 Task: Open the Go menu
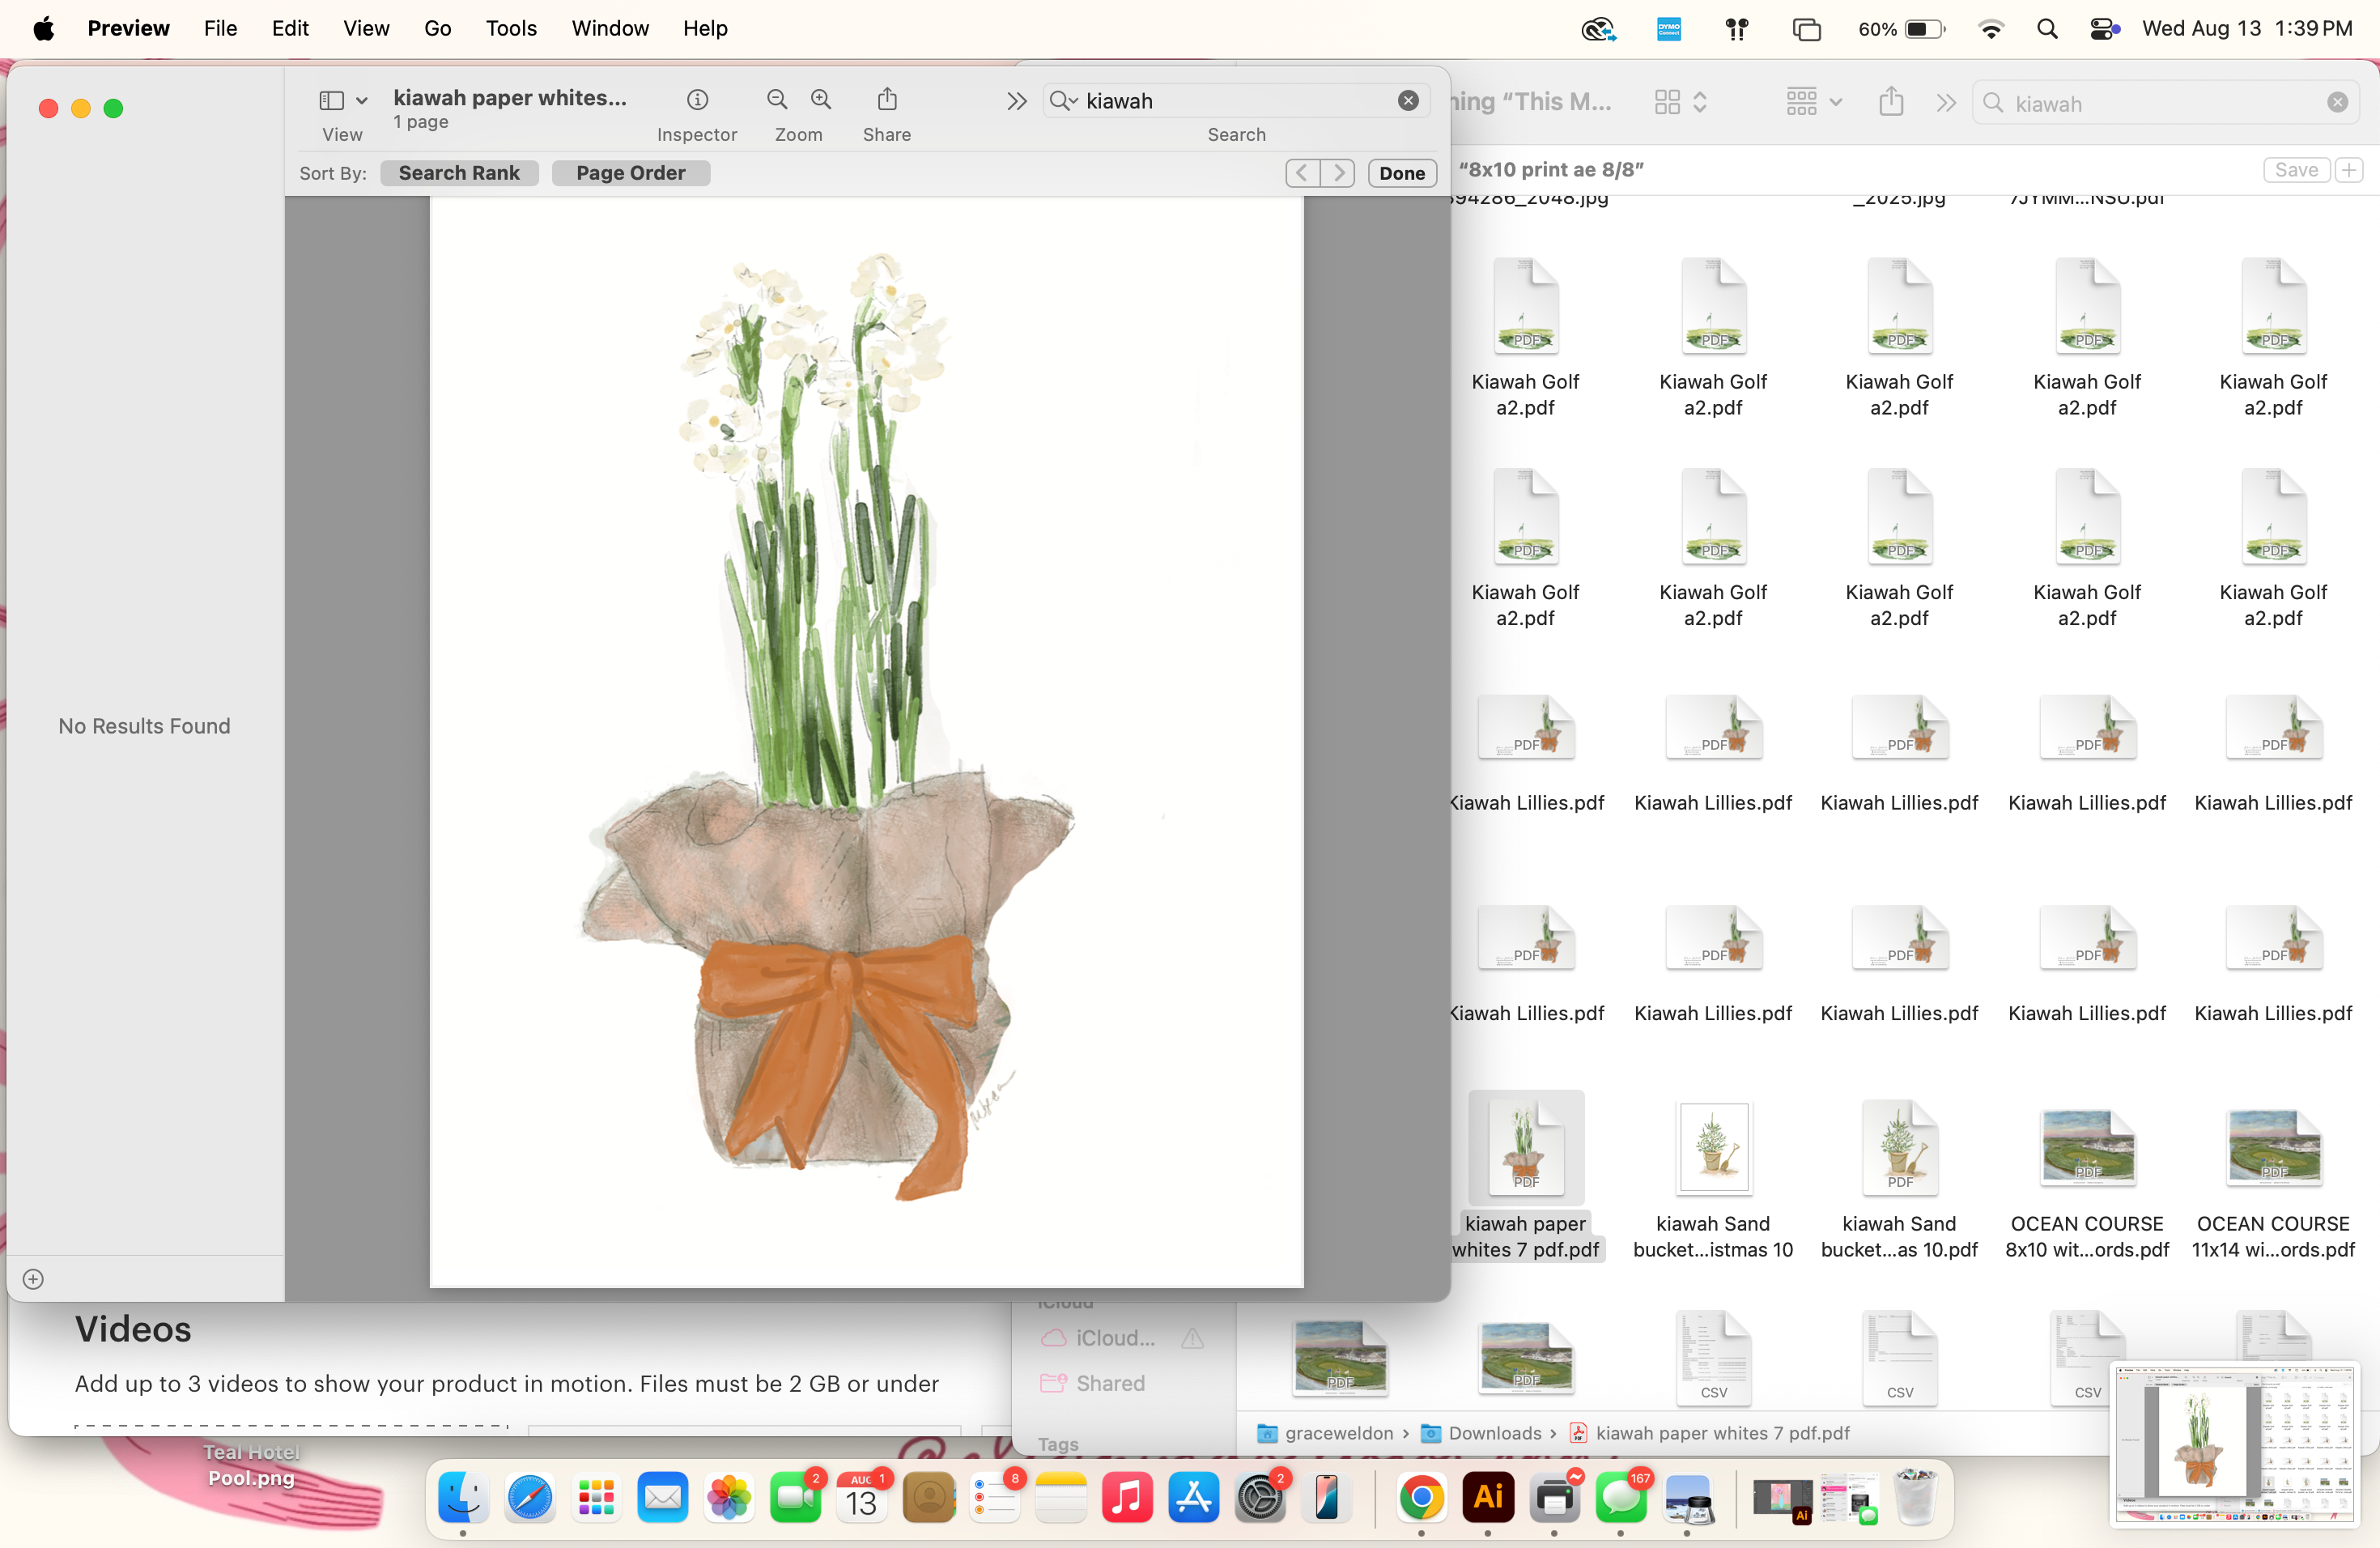pyautogui.click(x=437, y=28)
